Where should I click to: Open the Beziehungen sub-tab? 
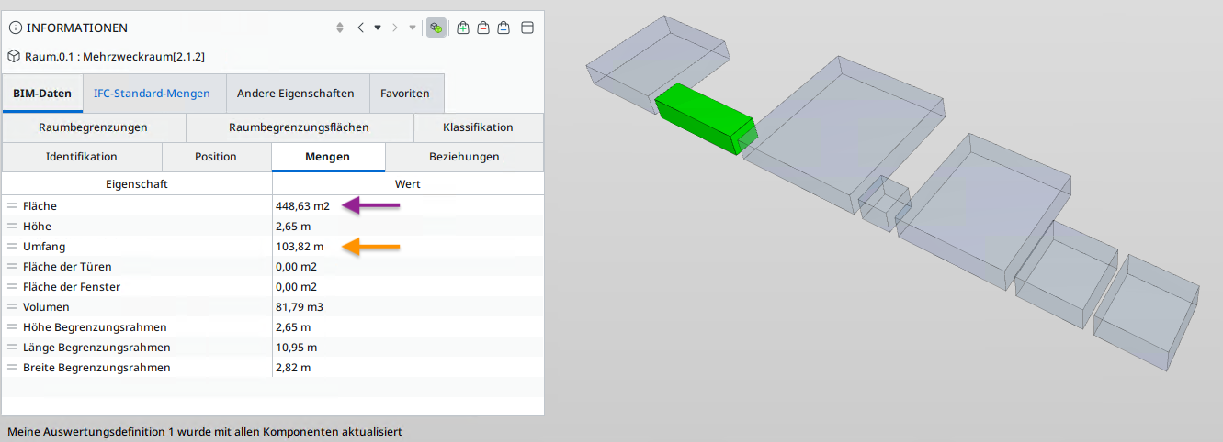(464, 157)
